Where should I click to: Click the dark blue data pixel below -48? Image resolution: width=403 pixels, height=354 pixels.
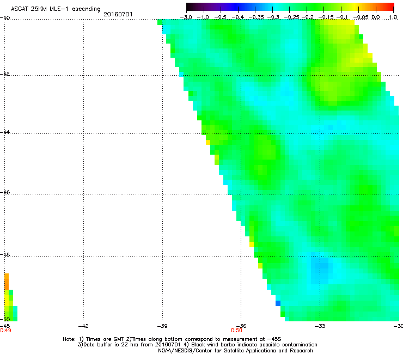coord(278,303)
